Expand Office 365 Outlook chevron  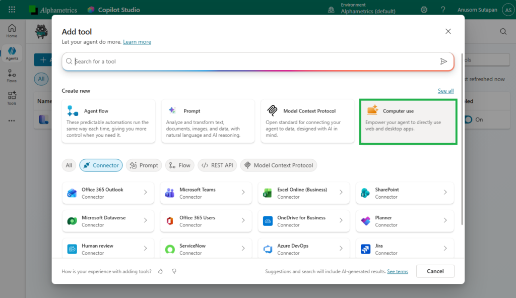pyautogui.click(x=146, y=192)
